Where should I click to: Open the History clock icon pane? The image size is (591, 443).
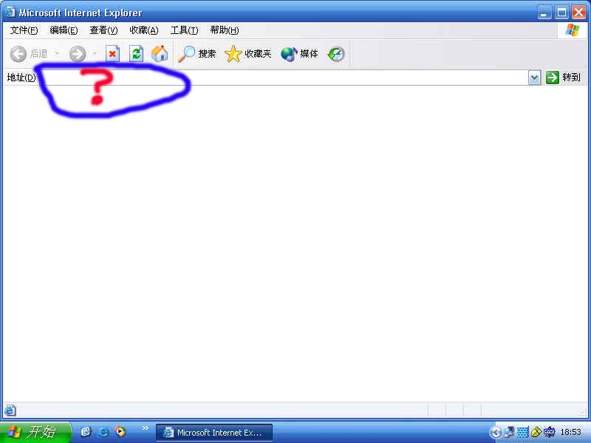click(336, 54)
